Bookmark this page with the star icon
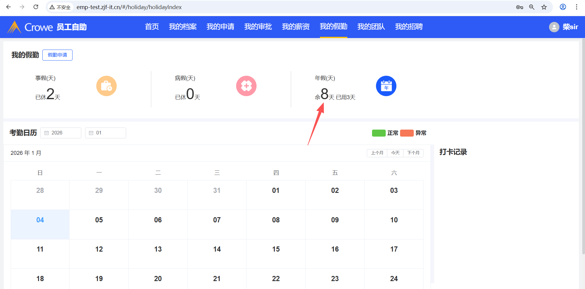 [x=544, y=7]
